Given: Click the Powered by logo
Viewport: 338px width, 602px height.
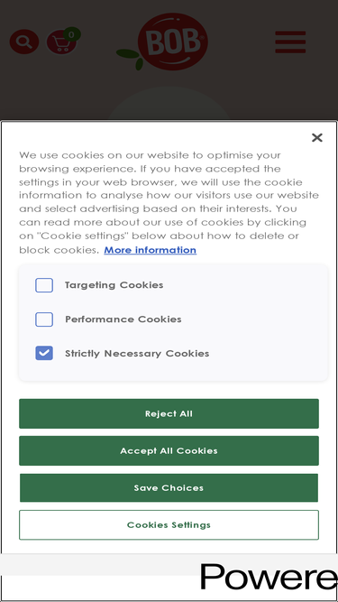Looking at the screenshot, I should [x=269, y=576].
